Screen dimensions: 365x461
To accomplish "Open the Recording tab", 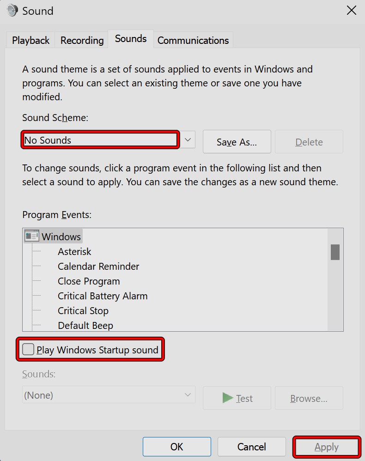I will [82, 40].
